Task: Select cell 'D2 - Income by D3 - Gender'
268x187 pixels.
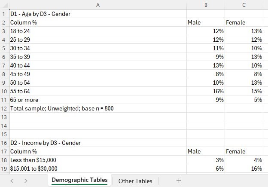Action: 98,143
